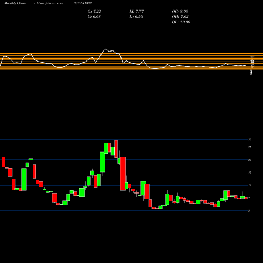Image resolution: width=263 pixels, height=263 pixels.
Task: Click the price axis label '12'
Action: (250, 185)
